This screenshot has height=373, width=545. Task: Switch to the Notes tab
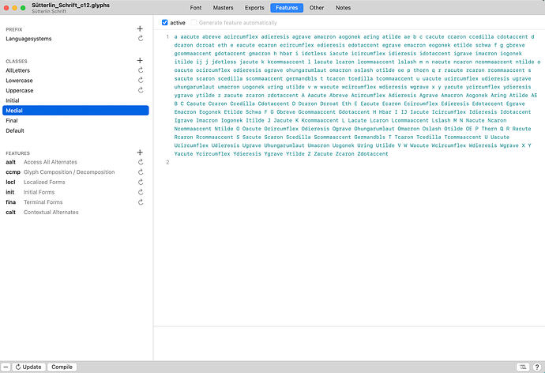[x=343, y=8]
